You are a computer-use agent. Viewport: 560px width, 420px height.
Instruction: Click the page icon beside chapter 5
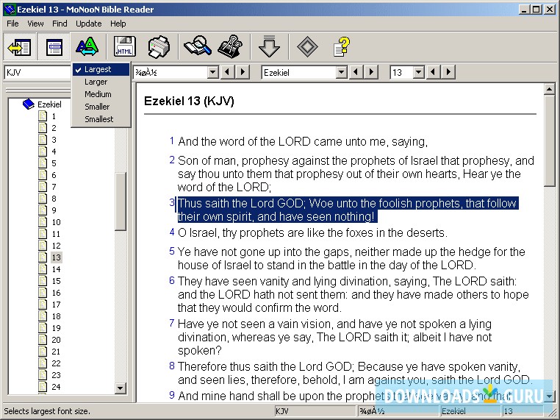click(x=43, y=163)
